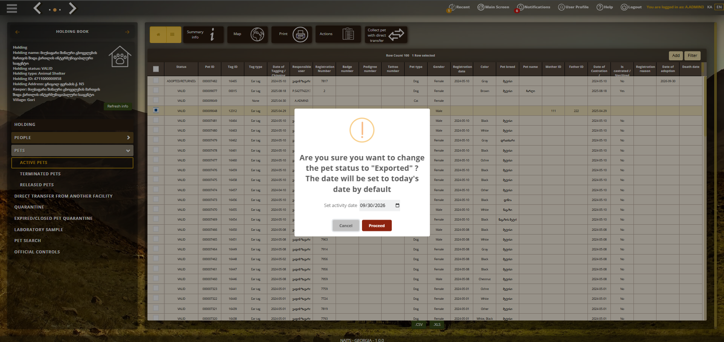Open Notifications bell in top bar

(534, 7)
